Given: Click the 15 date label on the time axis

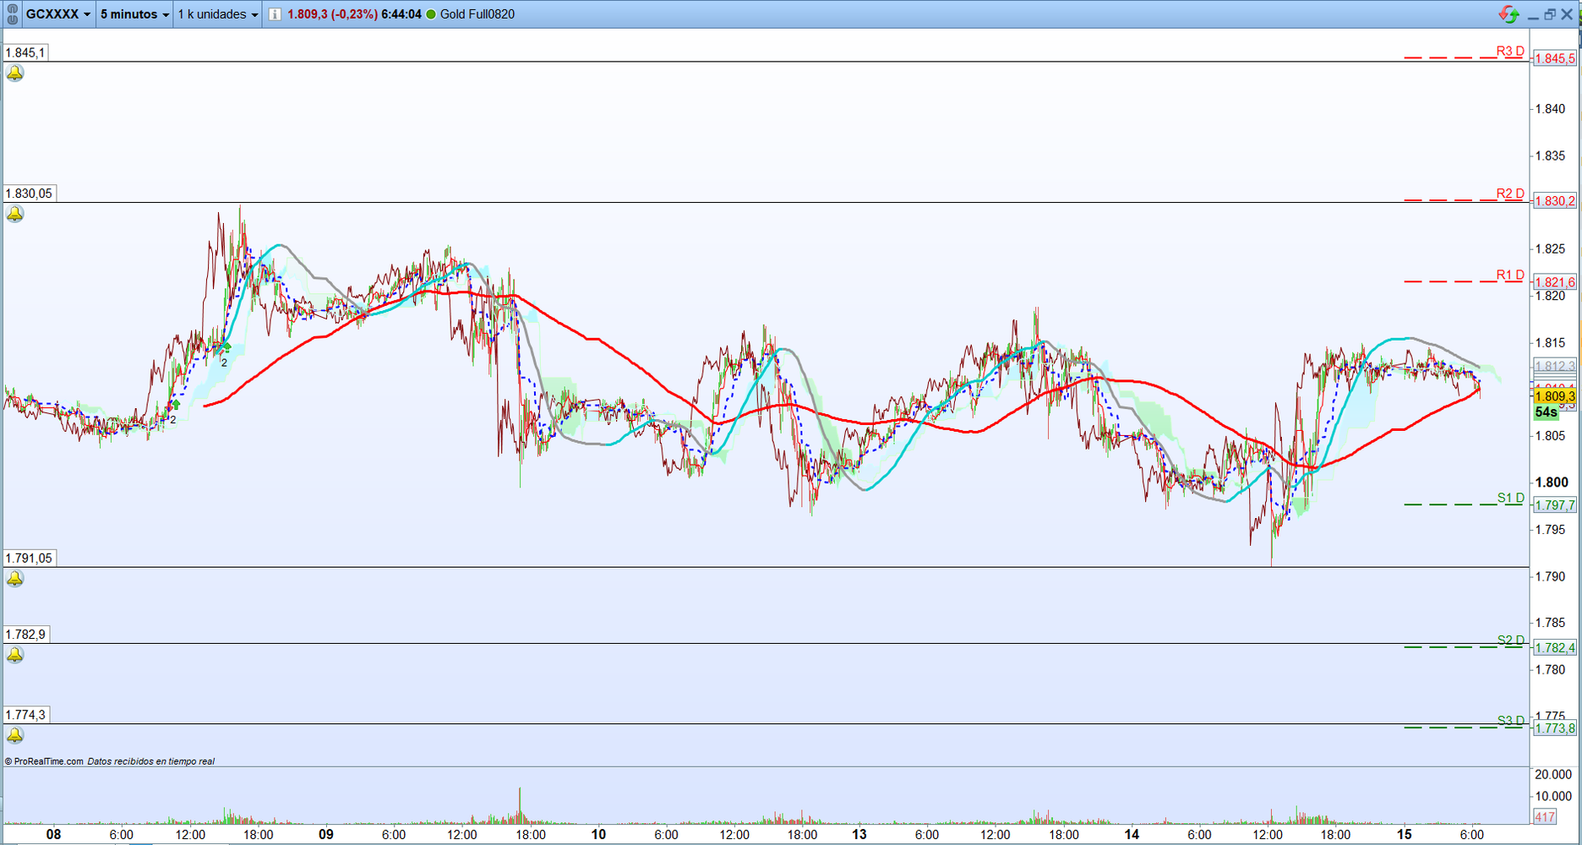Looking at the screenshot, I should click(x=1404, y=835).
